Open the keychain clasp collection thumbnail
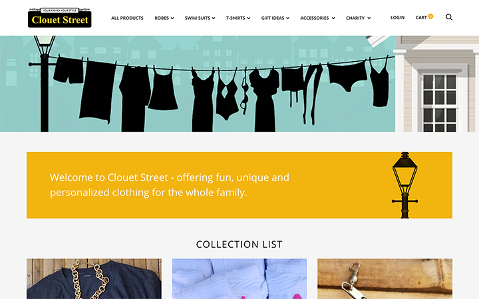479x299 pixels. click(x=385, y=279)
